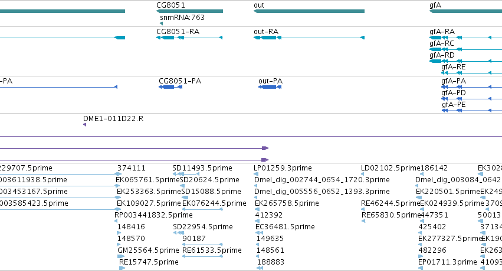Screen dimensions: 502x271
Task: Click the out-RA transcript label
Action: pos(266,32)
